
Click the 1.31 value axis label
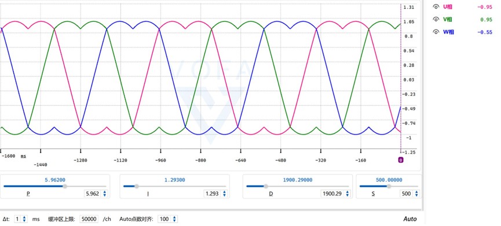(409, 7)
